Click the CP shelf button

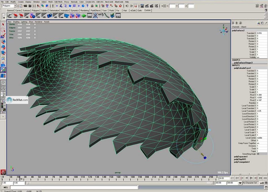16,16
